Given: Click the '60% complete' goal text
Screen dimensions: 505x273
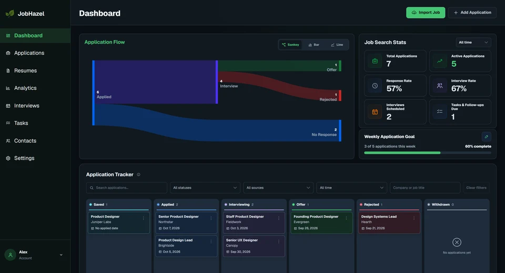Looking at the screenshot, I should [478, 146].
